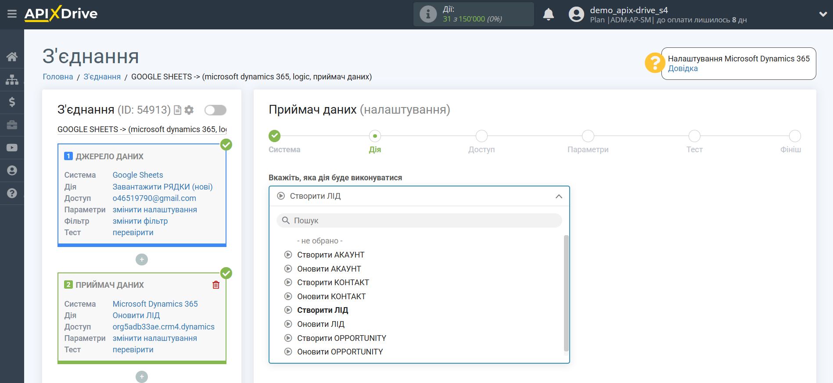Image resolution: width=833 pixels, height=383 pixels.
Task: Open the billing dollar sidebar icon
Action: pos(12,102)
